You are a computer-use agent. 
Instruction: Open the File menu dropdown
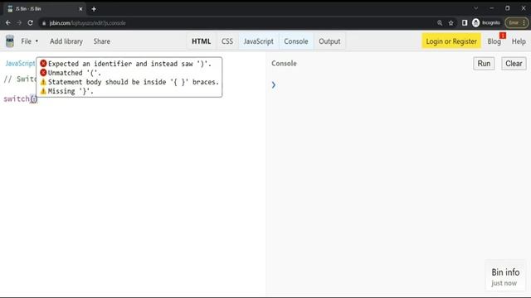point(30,41)
